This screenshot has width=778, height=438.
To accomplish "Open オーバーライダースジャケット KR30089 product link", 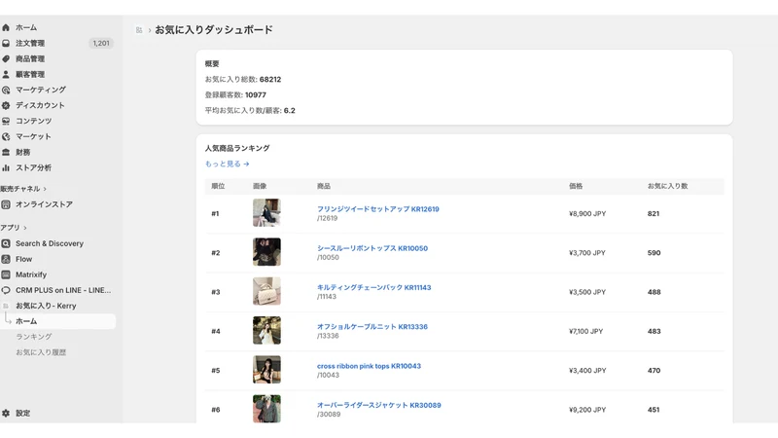I will coord(379,405).
